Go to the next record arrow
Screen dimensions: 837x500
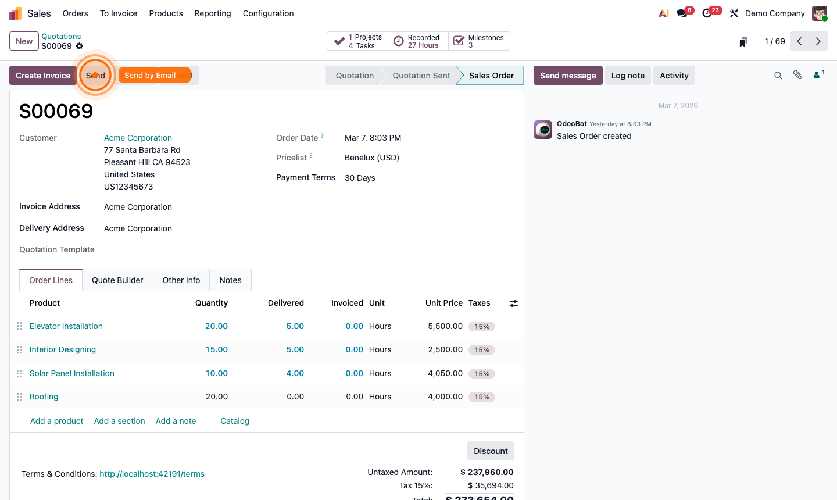pyautogui.click(x=818, y=41)
